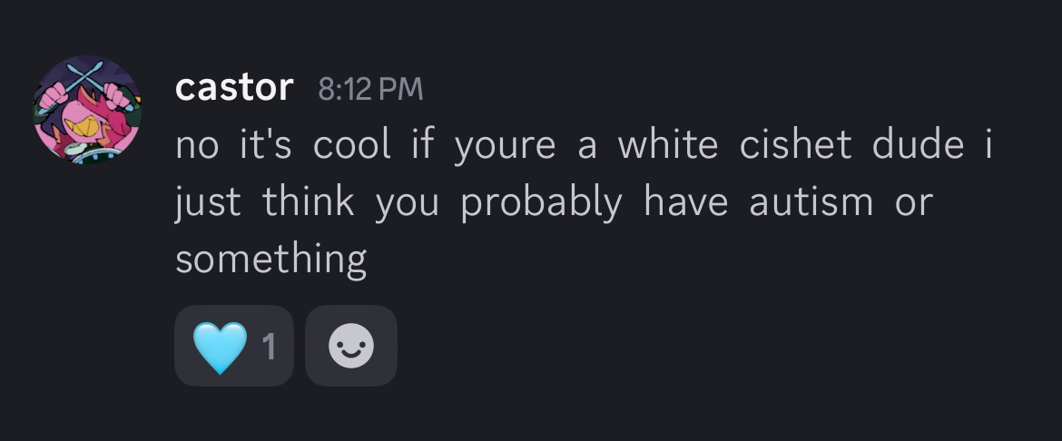This screenshot has height=441, width=1062.
Task: Click the reaction count number 1
Action: (268, 347)
